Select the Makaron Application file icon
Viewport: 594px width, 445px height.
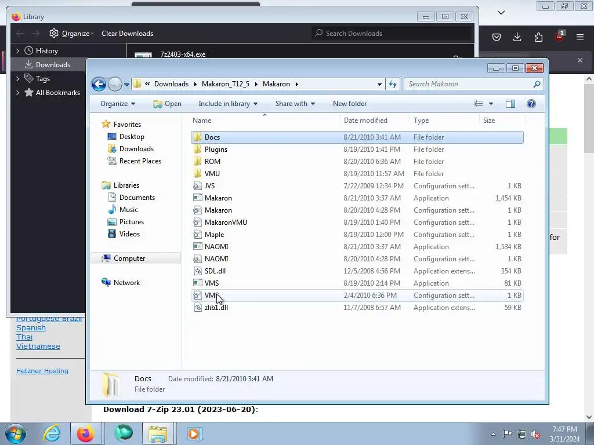[197, 198]
